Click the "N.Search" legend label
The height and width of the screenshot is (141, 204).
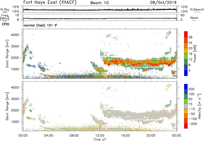(x=197, y=9)
